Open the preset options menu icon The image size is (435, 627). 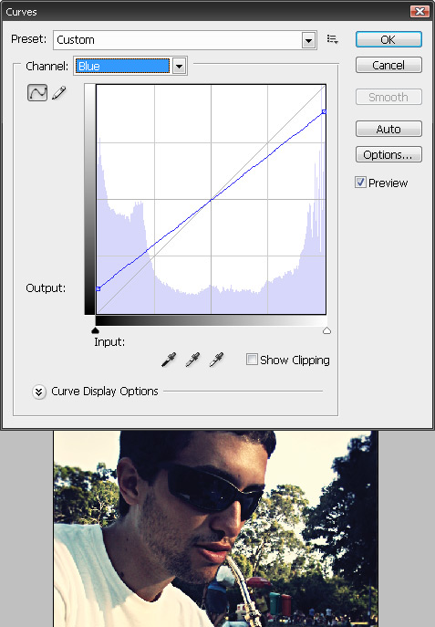coord(332,39)
